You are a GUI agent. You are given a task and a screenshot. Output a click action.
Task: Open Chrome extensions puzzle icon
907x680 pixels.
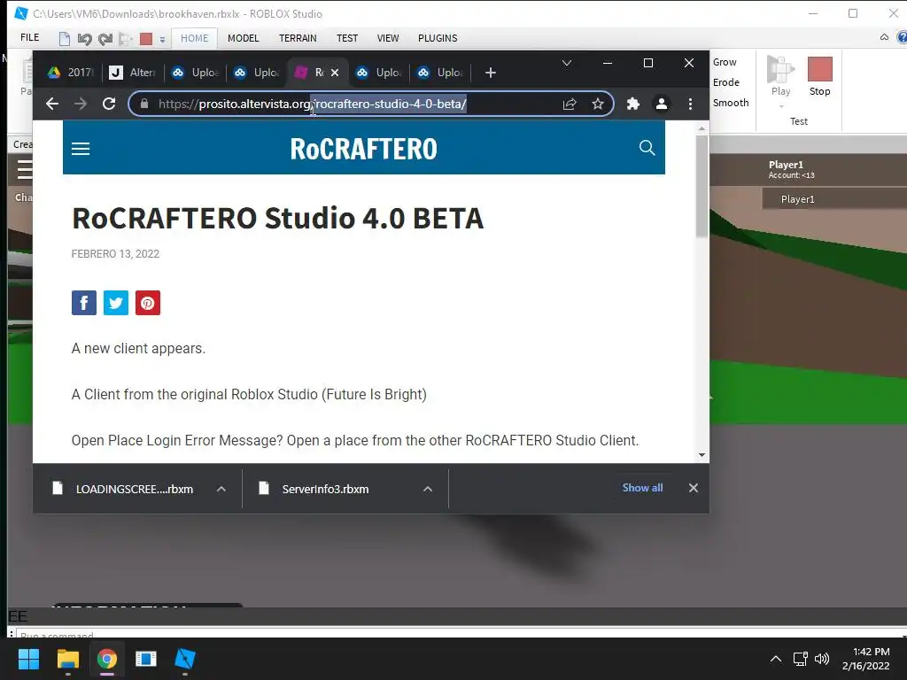pos(633,104)
